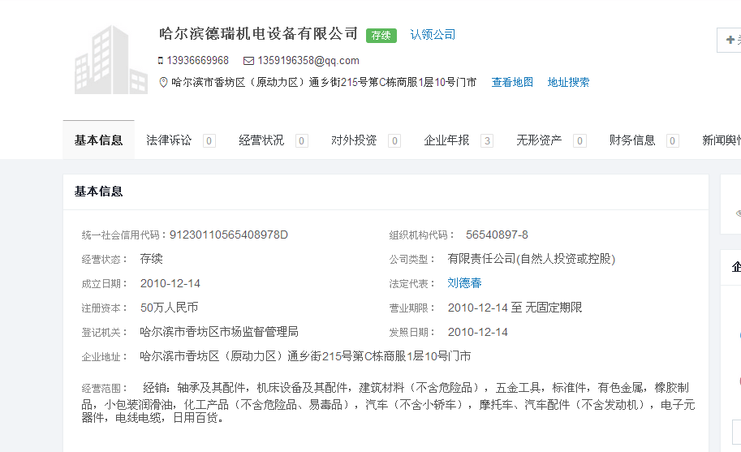Open the 认领公司 link
Image resolution: width=741 pixels, height=452 pixels.
coord(433,35)
